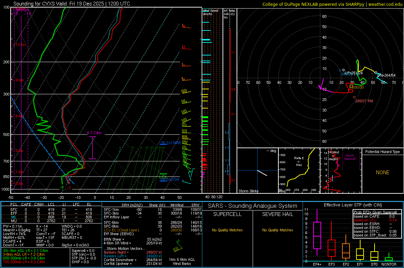Click the 'maxT = 13F' value

point(45,238)
